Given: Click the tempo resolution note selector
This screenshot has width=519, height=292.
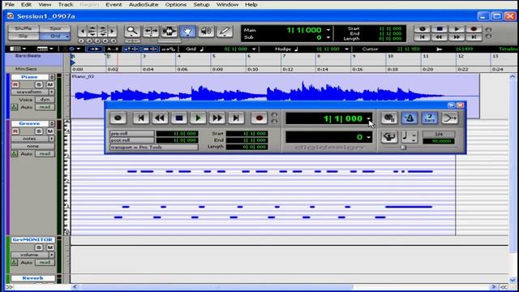Looking at the screenshot, I should point(409,137).
